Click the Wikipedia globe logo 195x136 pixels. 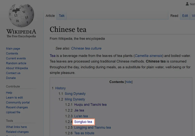click(x=21, y=15)
